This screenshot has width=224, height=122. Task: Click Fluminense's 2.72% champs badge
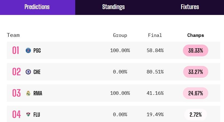coord(195,115)
